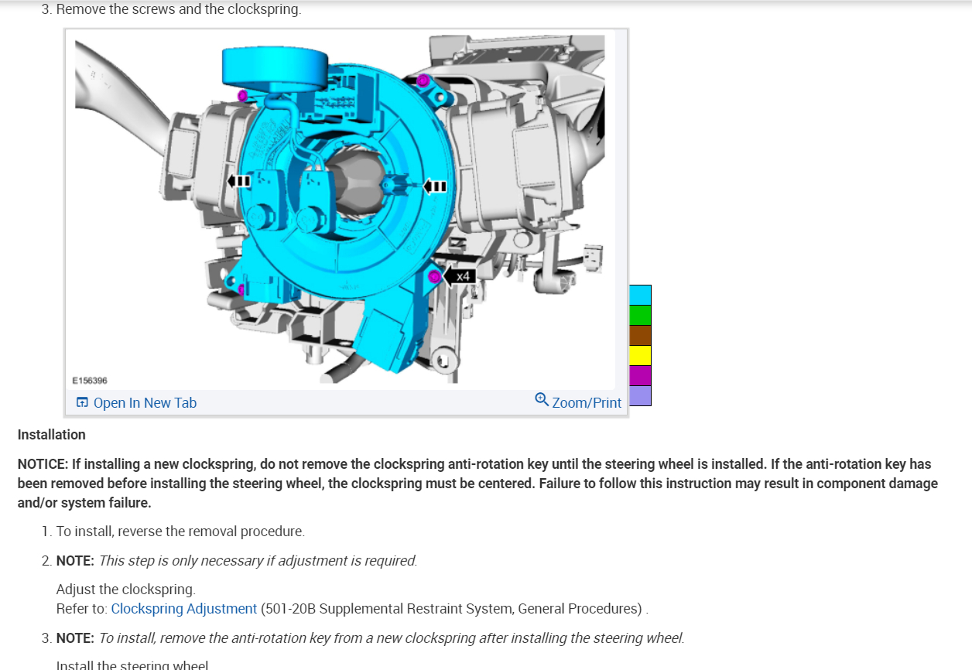The image size is (972, 670).
Task: Click the right black arrow near clockspring hub
Action: pos(435,186)
